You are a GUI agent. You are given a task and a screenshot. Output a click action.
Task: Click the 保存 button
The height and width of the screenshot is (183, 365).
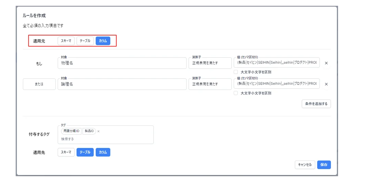click(324, 165)
